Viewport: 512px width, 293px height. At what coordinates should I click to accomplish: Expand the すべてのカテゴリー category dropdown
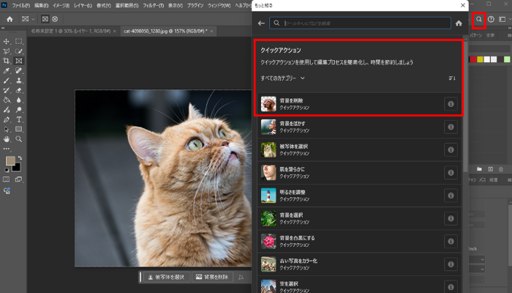(x=283, y=78)
